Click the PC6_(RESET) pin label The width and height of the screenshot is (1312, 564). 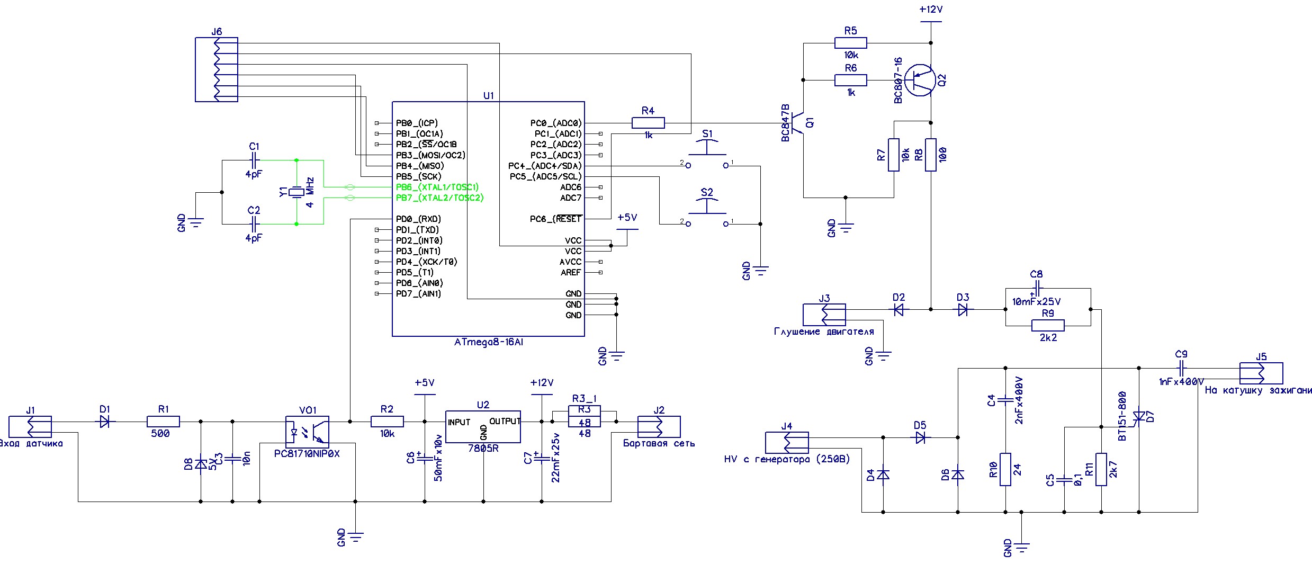pos(556,219)
